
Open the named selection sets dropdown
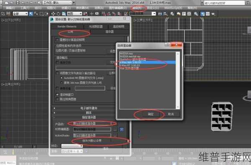pyautogui.click(x=143, y=14)
